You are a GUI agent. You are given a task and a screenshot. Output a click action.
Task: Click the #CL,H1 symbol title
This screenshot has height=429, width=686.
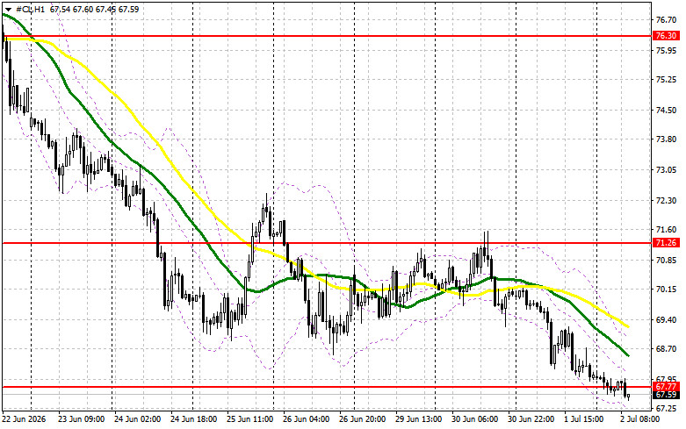[x=30, y=9]
